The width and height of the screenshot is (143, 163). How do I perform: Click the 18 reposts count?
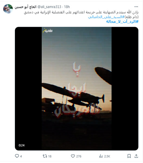click(50, 156)
